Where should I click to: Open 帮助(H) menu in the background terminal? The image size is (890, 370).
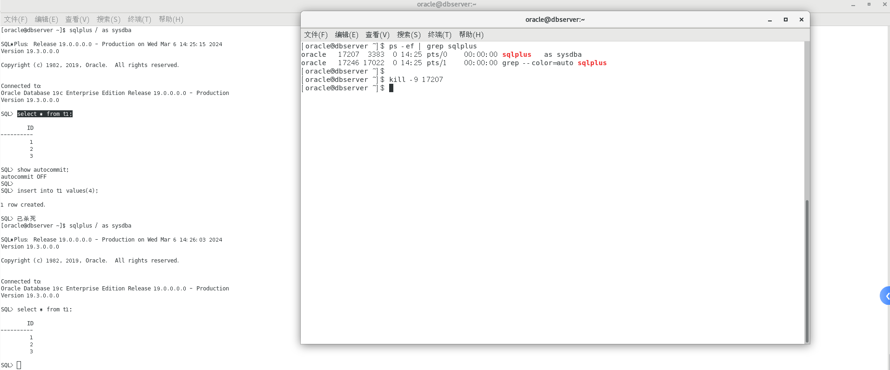pos(171,20)
